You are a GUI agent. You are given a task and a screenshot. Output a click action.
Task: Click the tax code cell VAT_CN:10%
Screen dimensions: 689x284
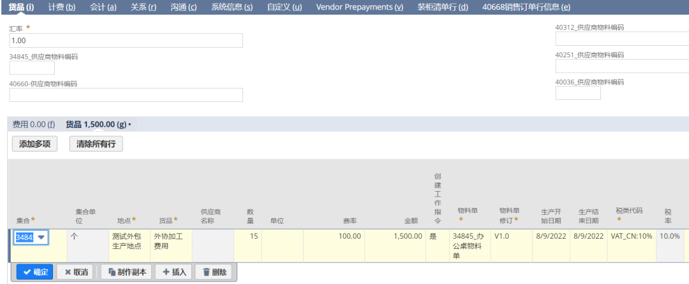pyautogui.click(x=632, y=246)
